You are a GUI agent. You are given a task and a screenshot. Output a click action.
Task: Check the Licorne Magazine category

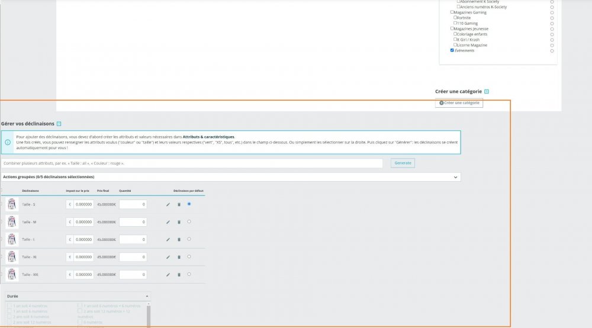coord(455,44)
